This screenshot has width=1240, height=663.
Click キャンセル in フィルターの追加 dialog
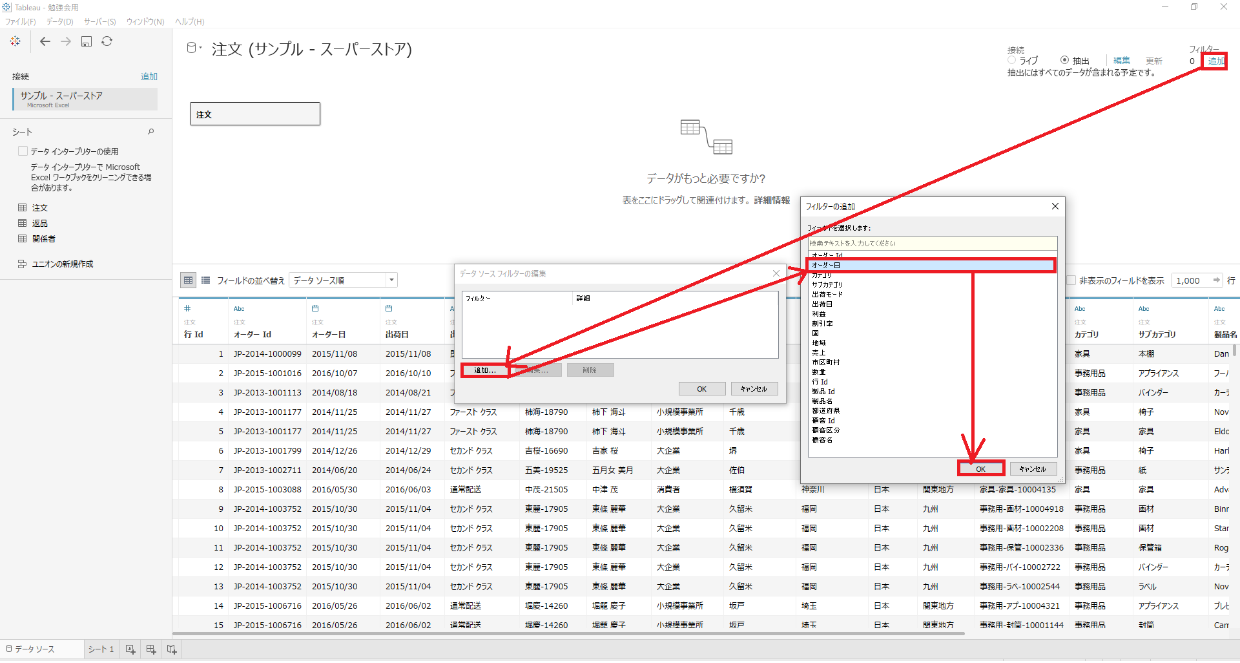coord(1033,469)
